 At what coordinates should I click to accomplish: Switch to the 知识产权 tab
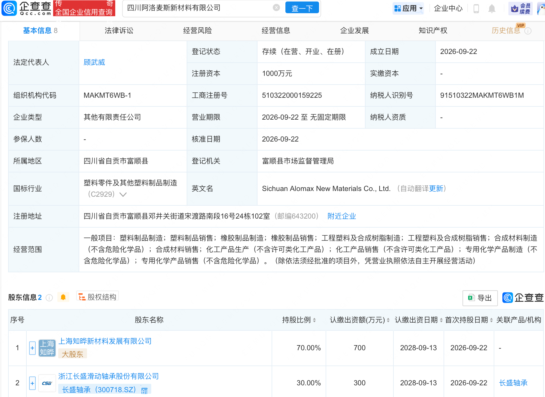click(x=433, y=31)
